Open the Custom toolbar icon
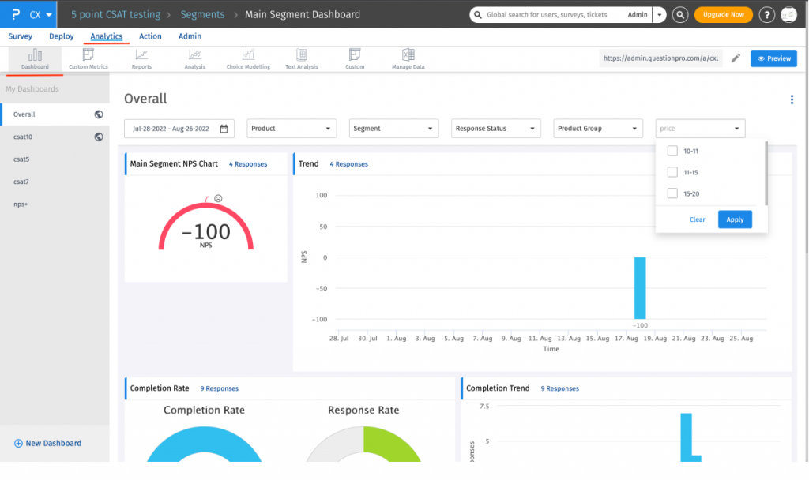The height and width of the screenshot is (480, 809). coord(355,58)
